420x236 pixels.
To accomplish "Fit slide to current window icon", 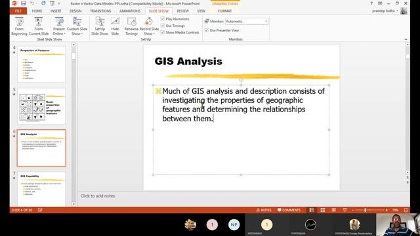I will (406, 210).
